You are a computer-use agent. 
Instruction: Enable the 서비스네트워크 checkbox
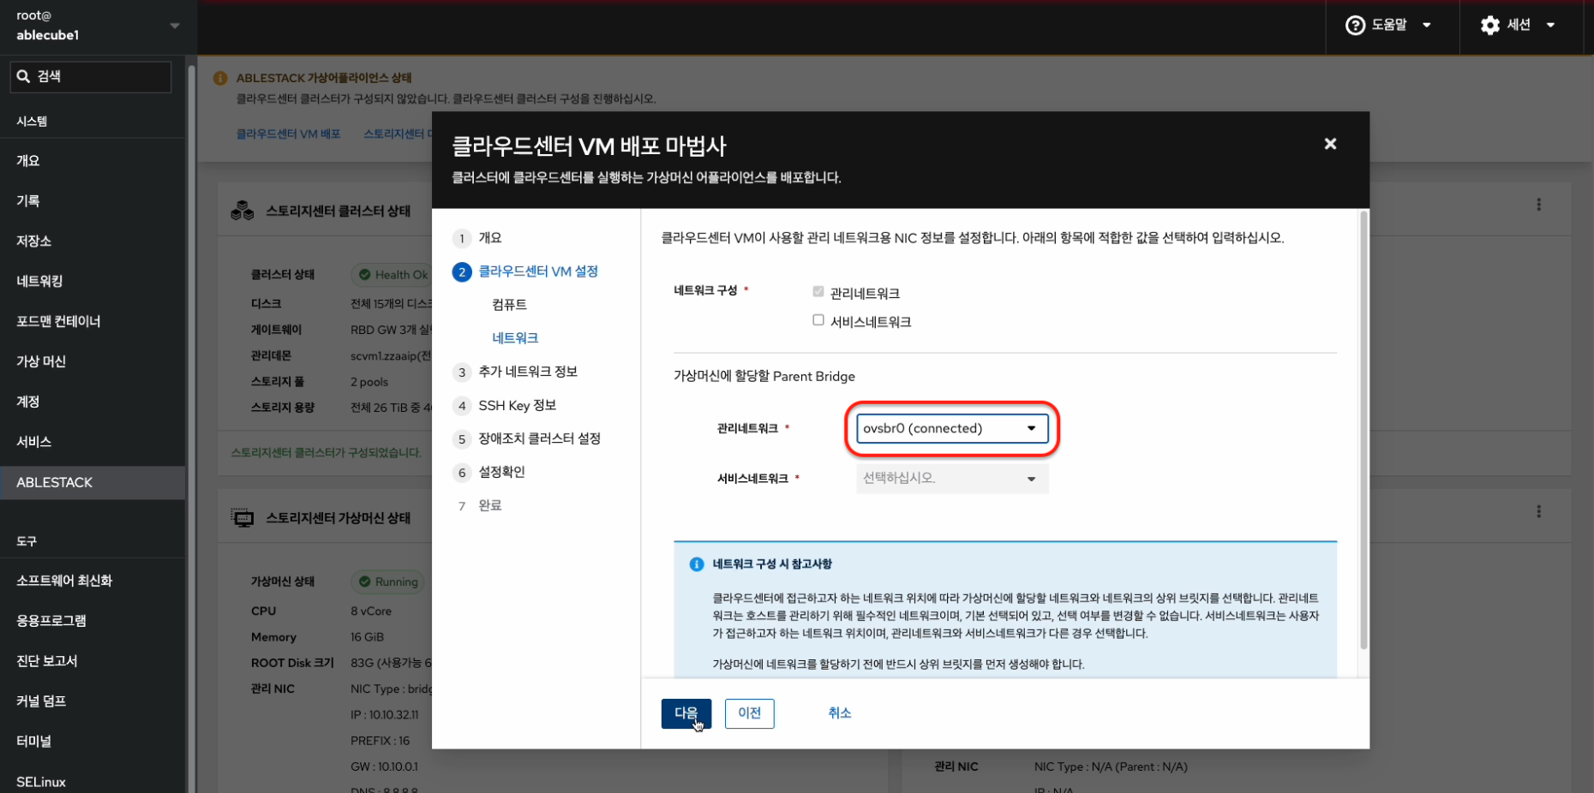pyautogui.click(x=818, y=320)
